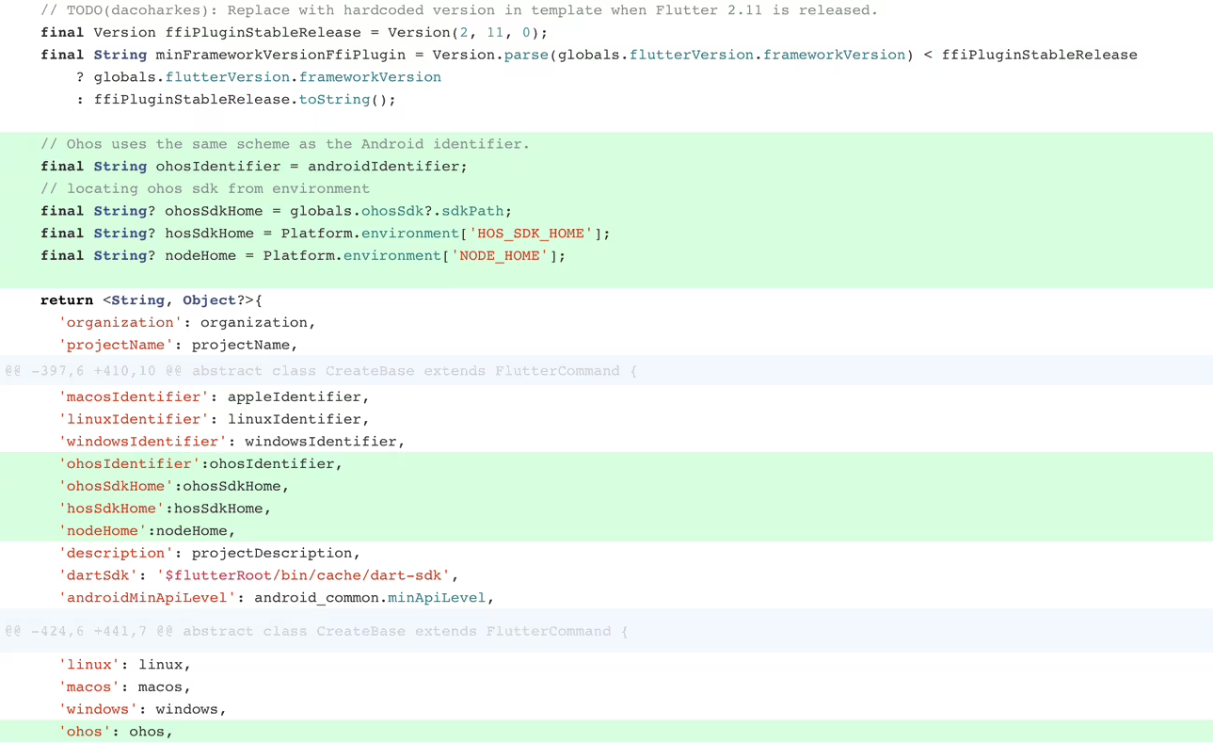Click '? globals.flutterVersion.frameworkVersion' ternary line
The image size is (1213, 743).
pos(259,77)
